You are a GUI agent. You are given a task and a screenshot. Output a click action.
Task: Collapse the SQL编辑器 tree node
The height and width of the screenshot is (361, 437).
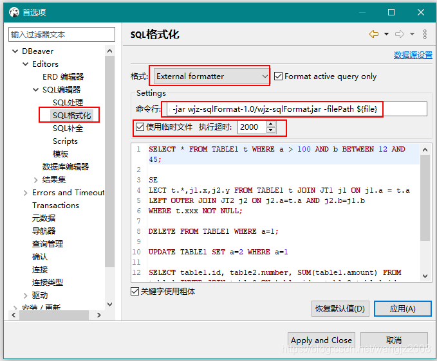pos(36,90)
